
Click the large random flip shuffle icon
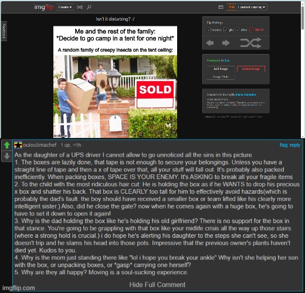pyautogui.click(x=251, y=43)
